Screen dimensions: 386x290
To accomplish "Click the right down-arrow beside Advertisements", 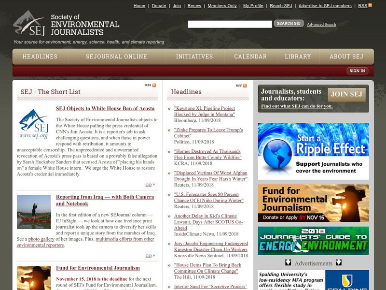I will [339, 262].
